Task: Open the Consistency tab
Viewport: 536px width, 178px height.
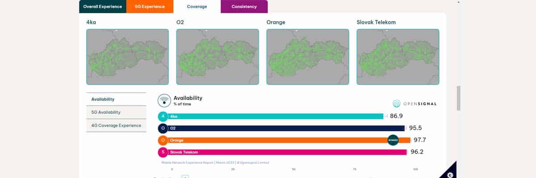Action: click(x=244, y=7)
